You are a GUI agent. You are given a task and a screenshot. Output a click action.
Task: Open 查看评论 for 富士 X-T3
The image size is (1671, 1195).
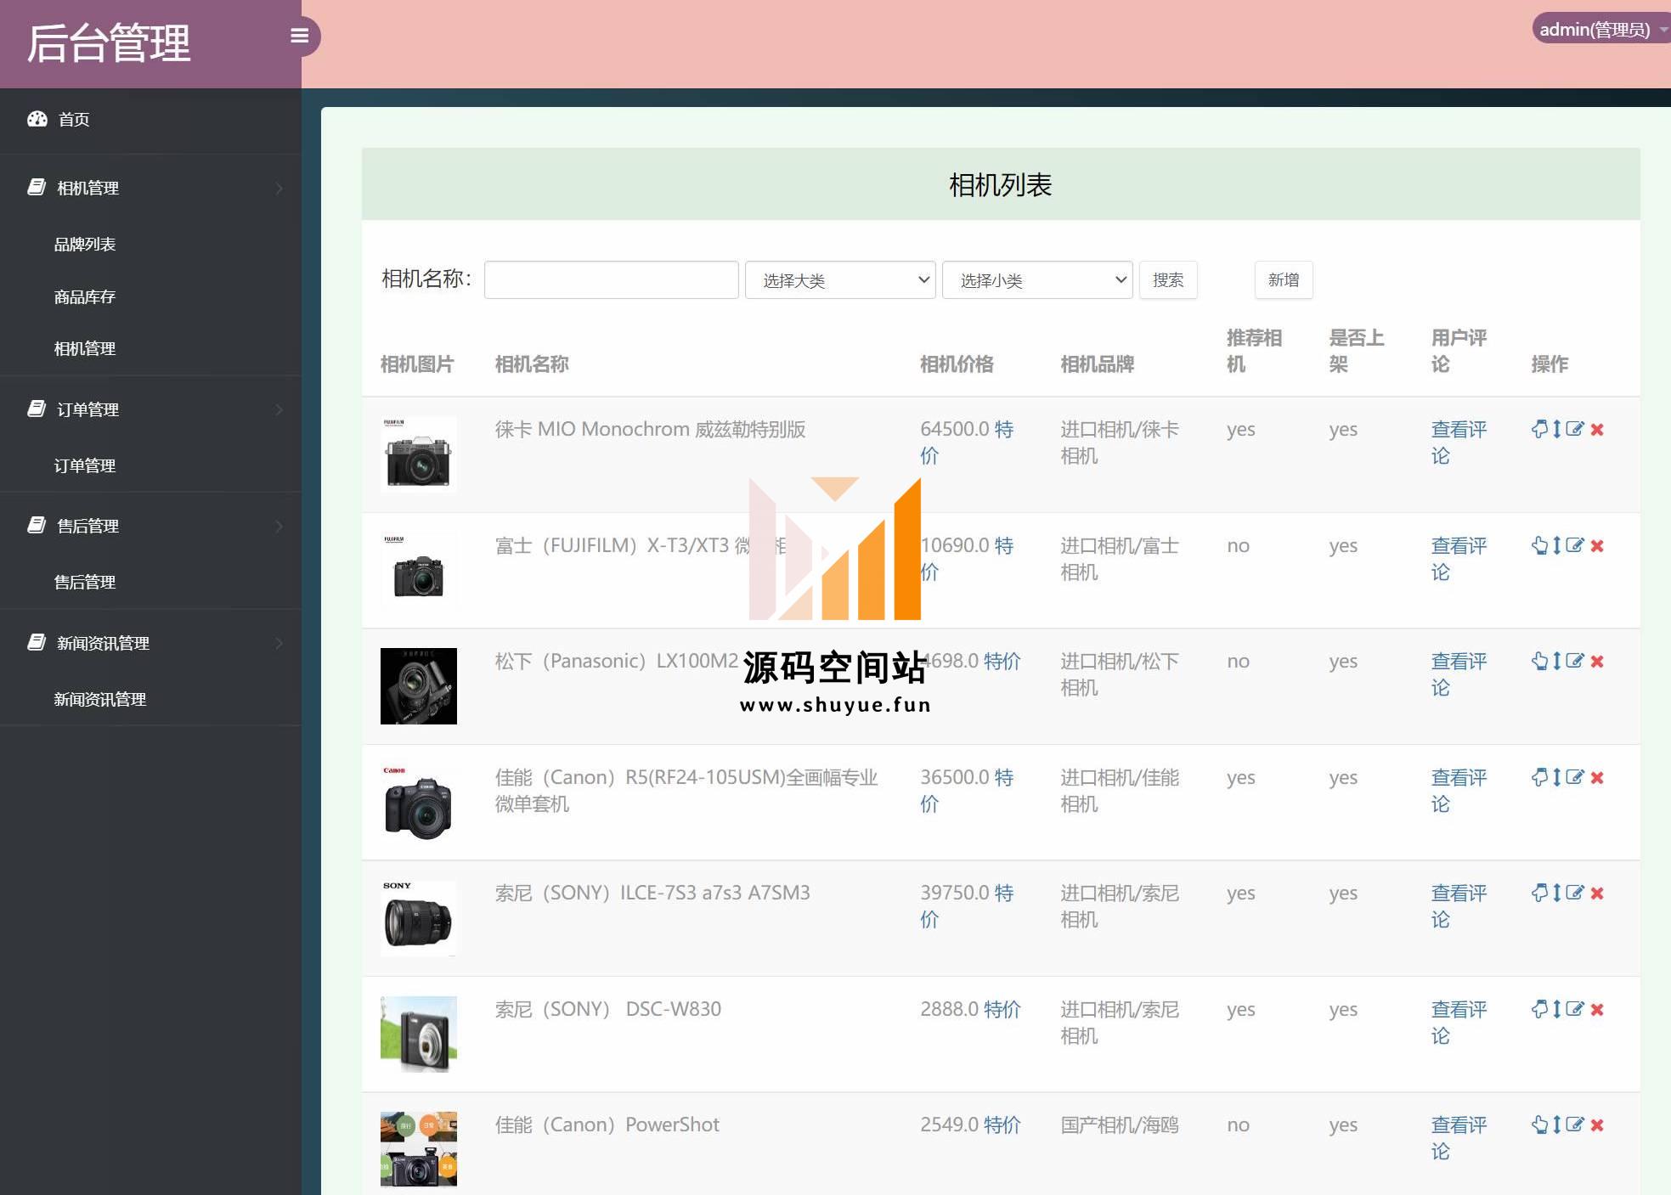click(x=1459, y=559)
